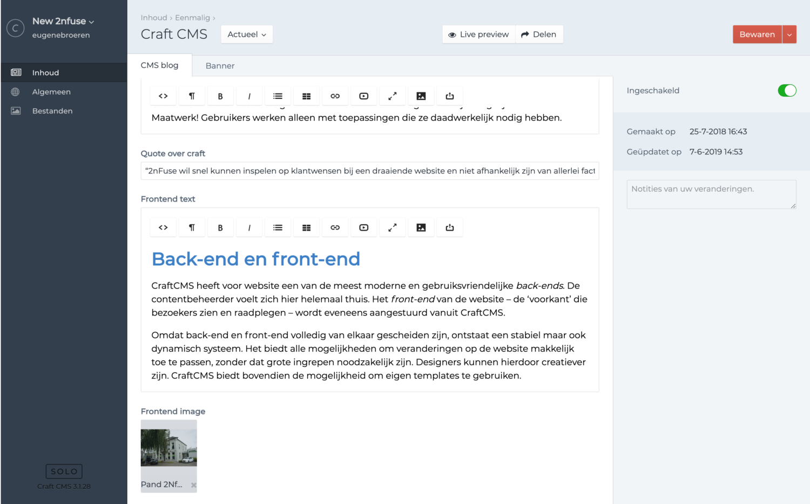The height and width of the screenshot is (504, 810).
Task: Click the Quote over craft text field
Action: (x=370, y=171)
